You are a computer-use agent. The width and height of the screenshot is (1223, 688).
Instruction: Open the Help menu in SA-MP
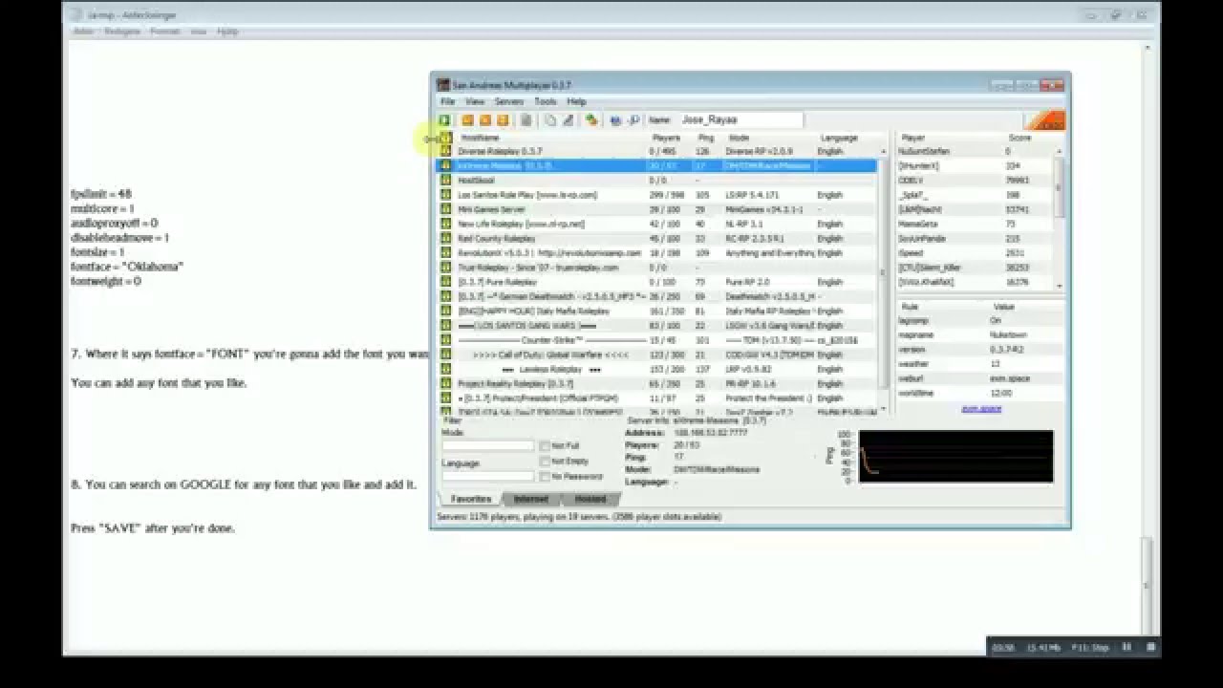coord(576,101)
